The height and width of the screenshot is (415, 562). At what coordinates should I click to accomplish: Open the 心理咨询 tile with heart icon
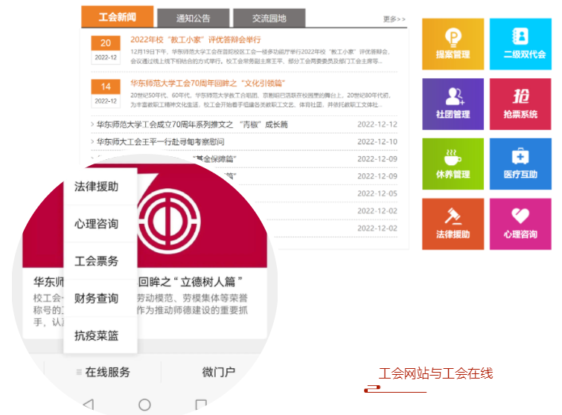coord(520,224)
